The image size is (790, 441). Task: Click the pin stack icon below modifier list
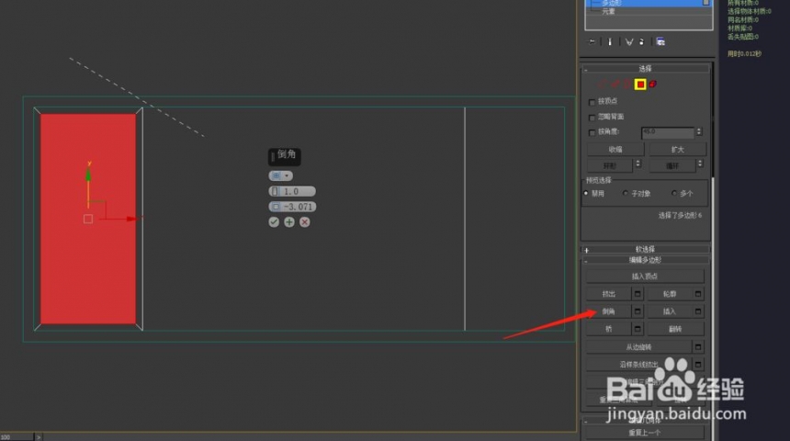click(592, 42)
